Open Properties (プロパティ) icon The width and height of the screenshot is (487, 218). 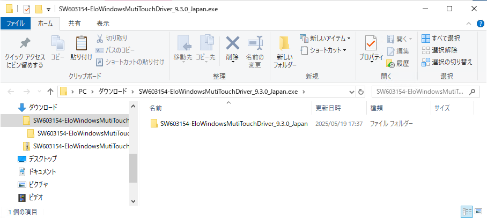tap(371, 45)
